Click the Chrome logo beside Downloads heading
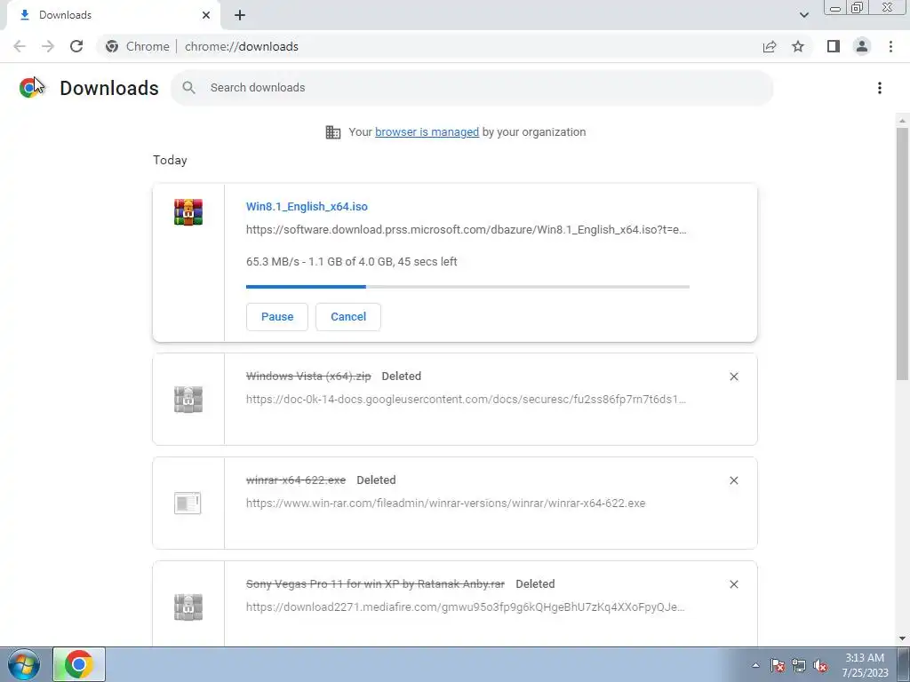910x682 pixels. click(x=30, y=88)
